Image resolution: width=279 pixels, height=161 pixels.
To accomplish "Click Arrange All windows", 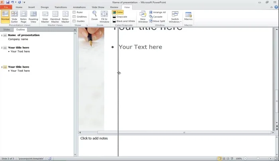I will pos(158,12).
